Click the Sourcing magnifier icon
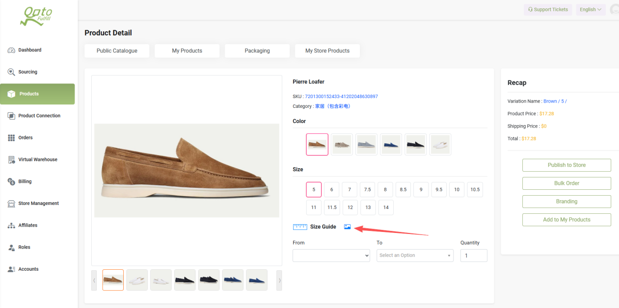Viewport: 619px width, 308px height. [11, 72]
